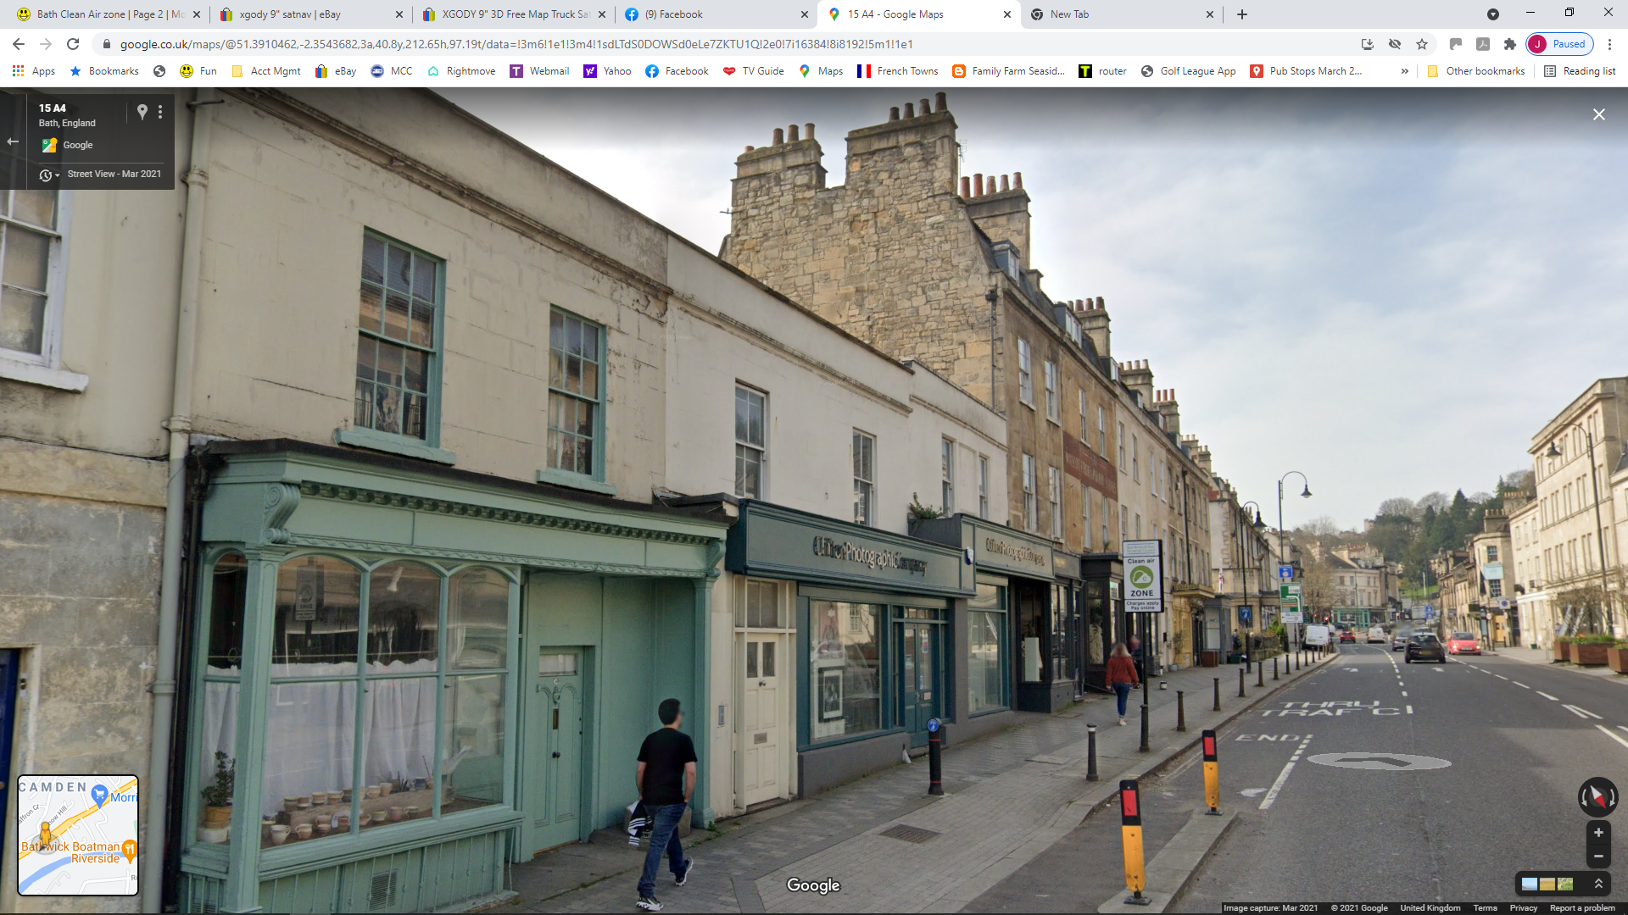Viewport: 1628px width, 915px height.
Task: Open the Acct Mgmt bookmarks folder
Action: tap(266, 71)
